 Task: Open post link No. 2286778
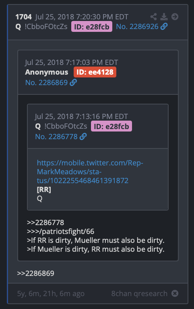click(x=56, y=137)
